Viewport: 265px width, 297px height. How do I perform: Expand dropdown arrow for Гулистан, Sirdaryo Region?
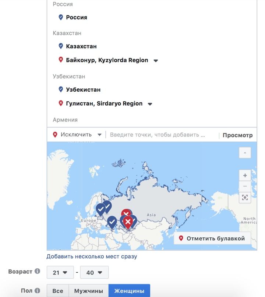150,104
